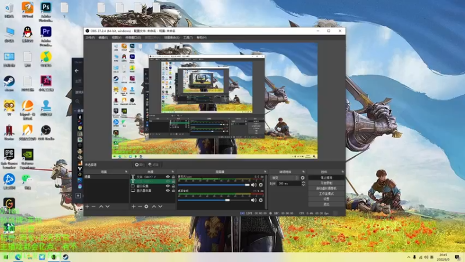Open the 编辑(E) Edit menu

[x=103, y=38]
